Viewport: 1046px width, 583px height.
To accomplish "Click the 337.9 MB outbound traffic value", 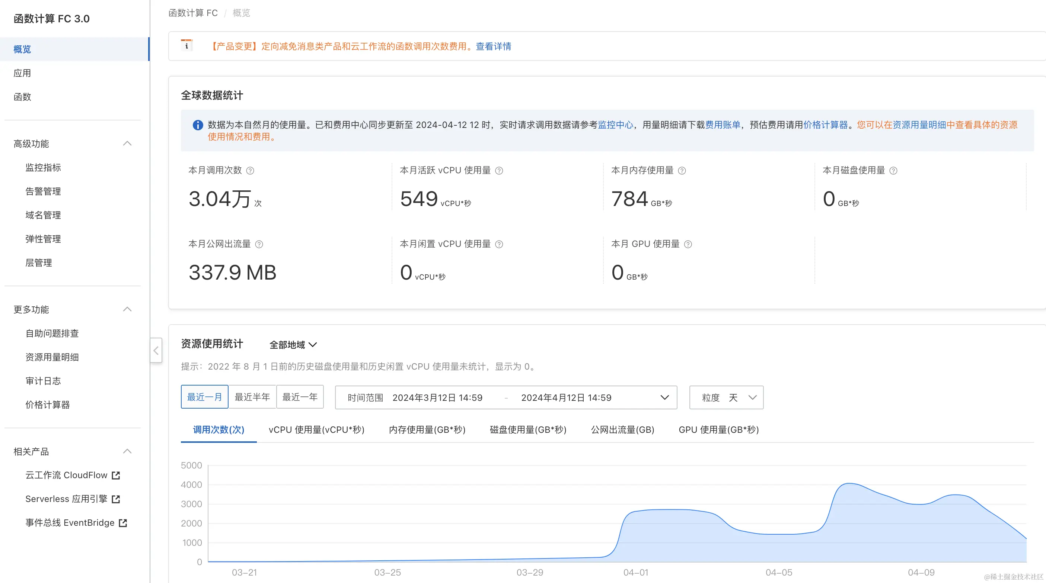I will click(x=233, y=272).
